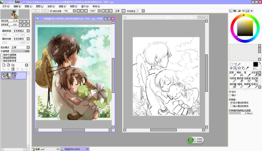Viewport: 262px width, 151px height.
Task: Open the 抖动修正 stabilizer dropdown
Action: [143, 11]
